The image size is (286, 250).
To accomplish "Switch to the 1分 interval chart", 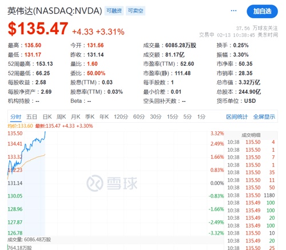I will click(x=201, y=116).
